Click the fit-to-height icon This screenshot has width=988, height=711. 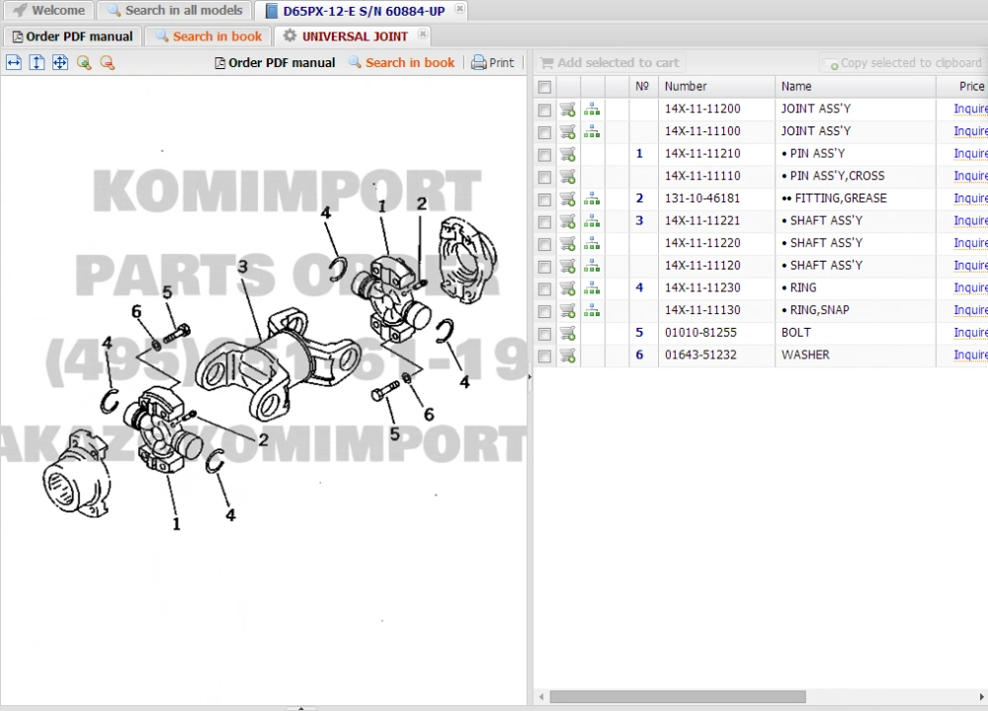[38, 62]
